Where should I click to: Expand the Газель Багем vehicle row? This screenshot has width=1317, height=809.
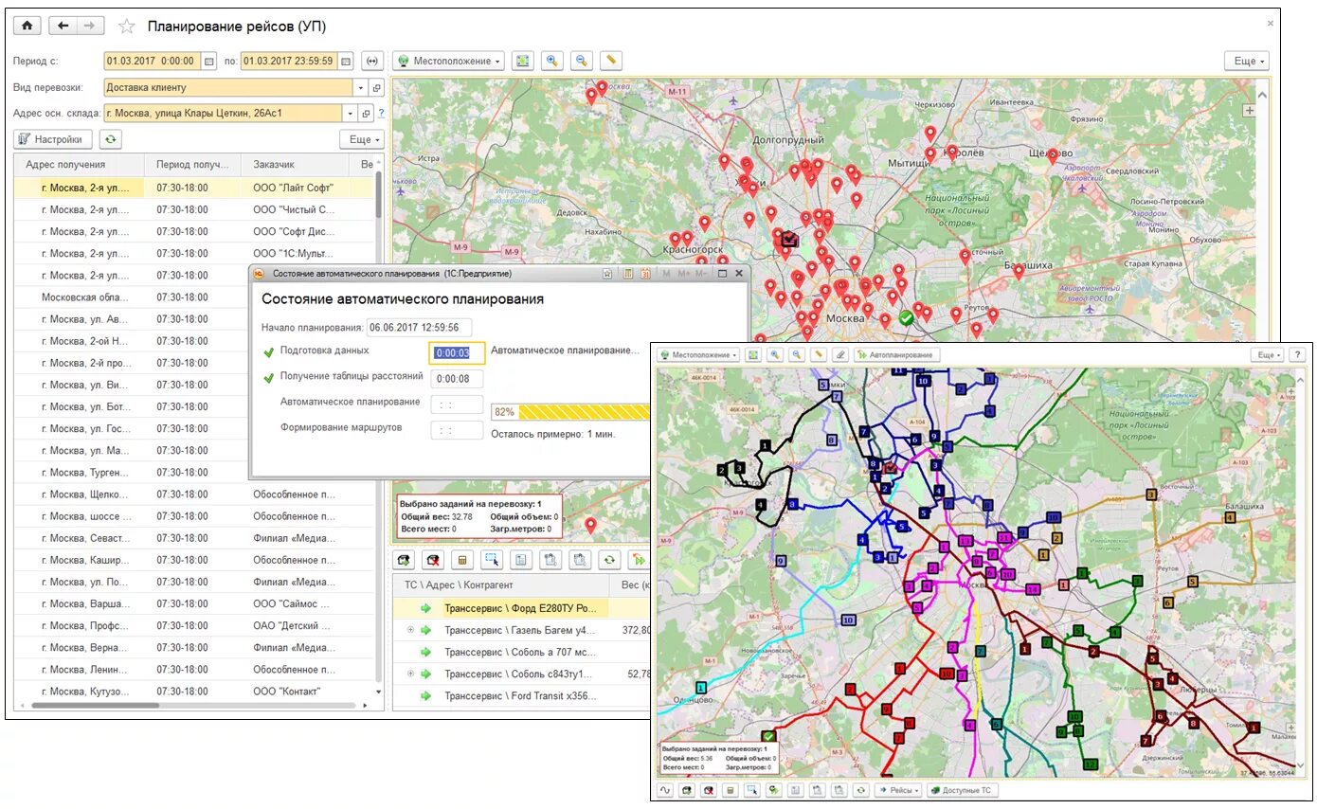point(410,630)
